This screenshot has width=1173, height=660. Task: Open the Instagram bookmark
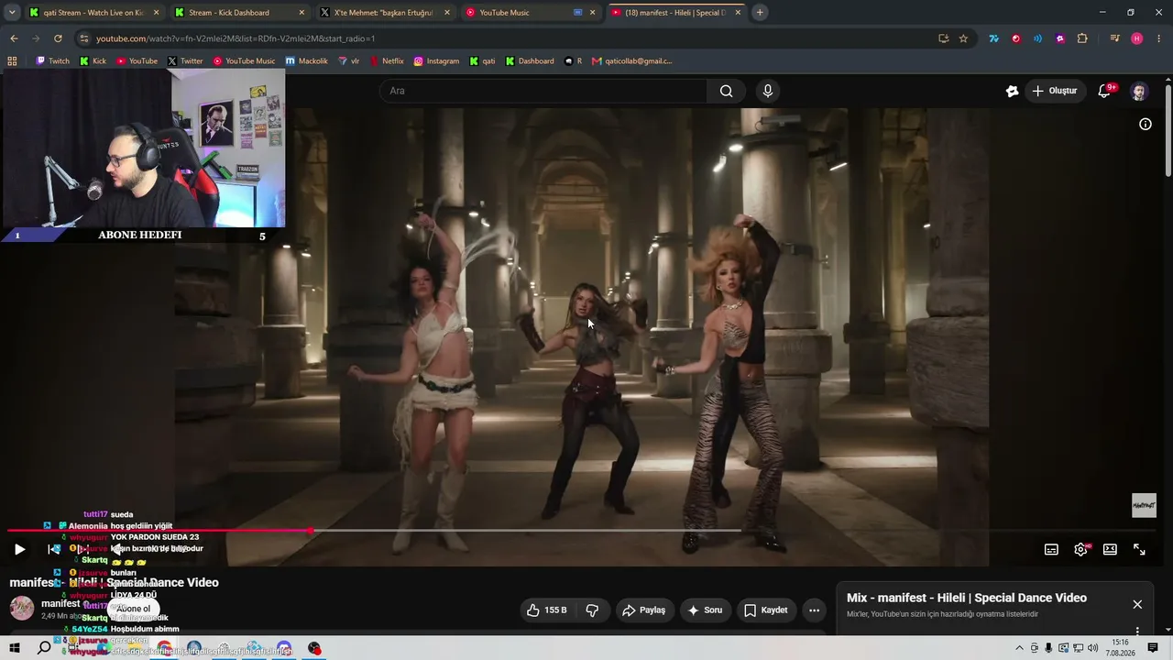[x=436, y=61]
